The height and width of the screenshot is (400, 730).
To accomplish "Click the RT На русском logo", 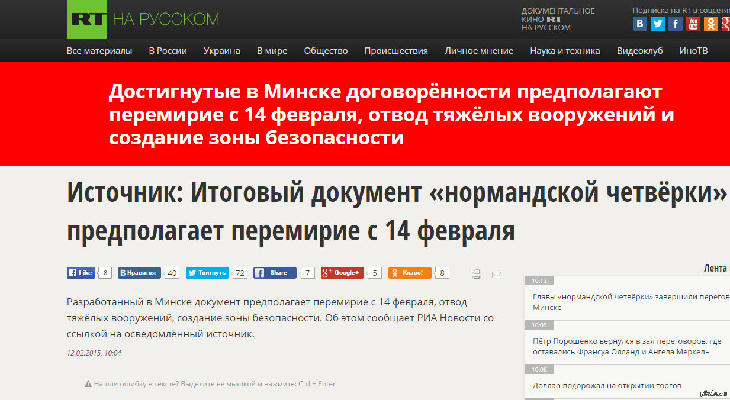I will tap(143, 19).
